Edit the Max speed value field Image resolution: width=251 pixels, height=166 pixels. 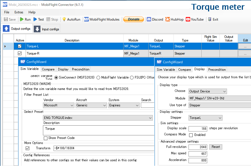(198, 153)
